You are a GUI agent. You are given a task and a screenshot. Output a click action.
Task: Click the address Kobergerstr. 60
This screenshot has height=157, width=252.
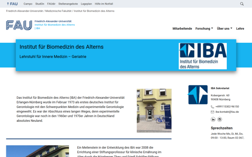click(x=220, y=95)
